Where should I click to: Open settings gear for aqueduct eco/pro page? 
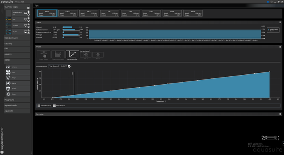(x=28, y=15)
